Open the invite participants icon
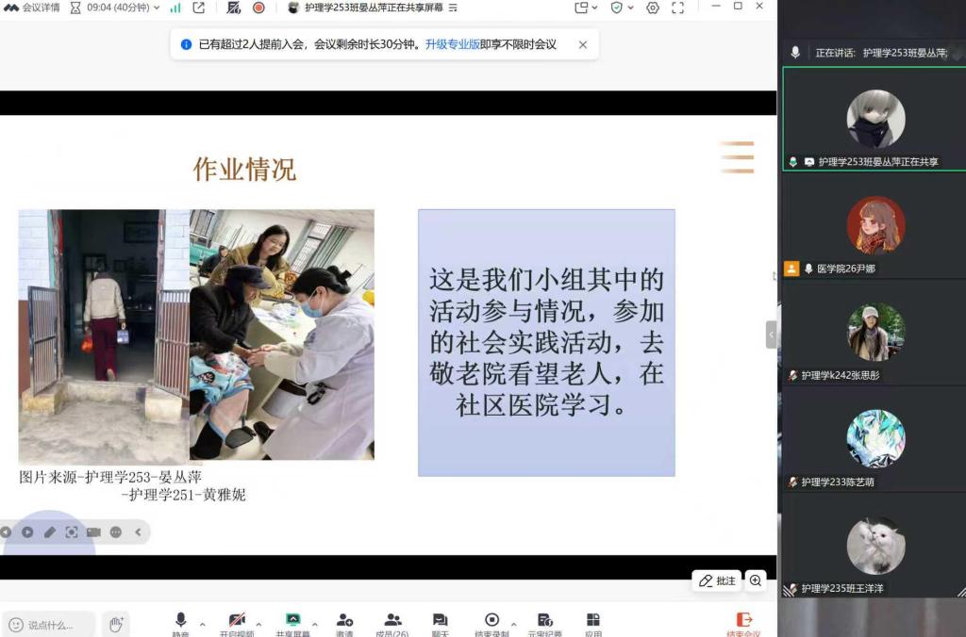This screenshot has width=966, height=637. (x=344, y=621)
